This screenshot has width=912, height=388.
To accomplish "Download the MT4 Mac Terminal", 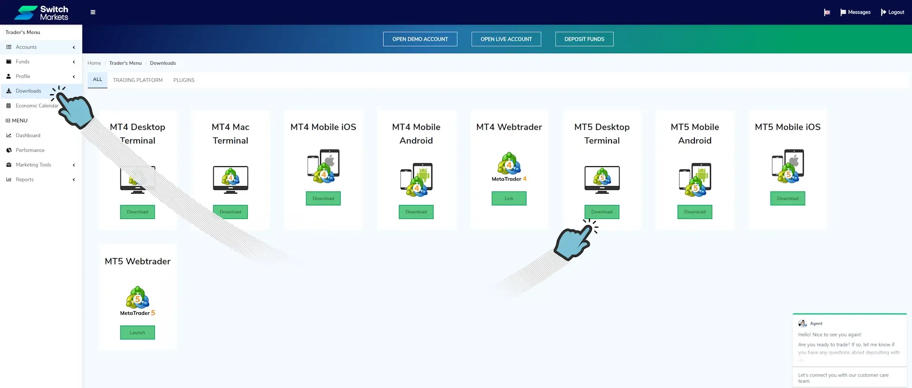I will pos(231,212).
